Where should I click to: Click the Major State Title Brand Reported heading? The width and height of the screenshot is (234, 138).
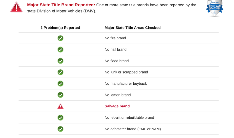[x=61, y=5]
